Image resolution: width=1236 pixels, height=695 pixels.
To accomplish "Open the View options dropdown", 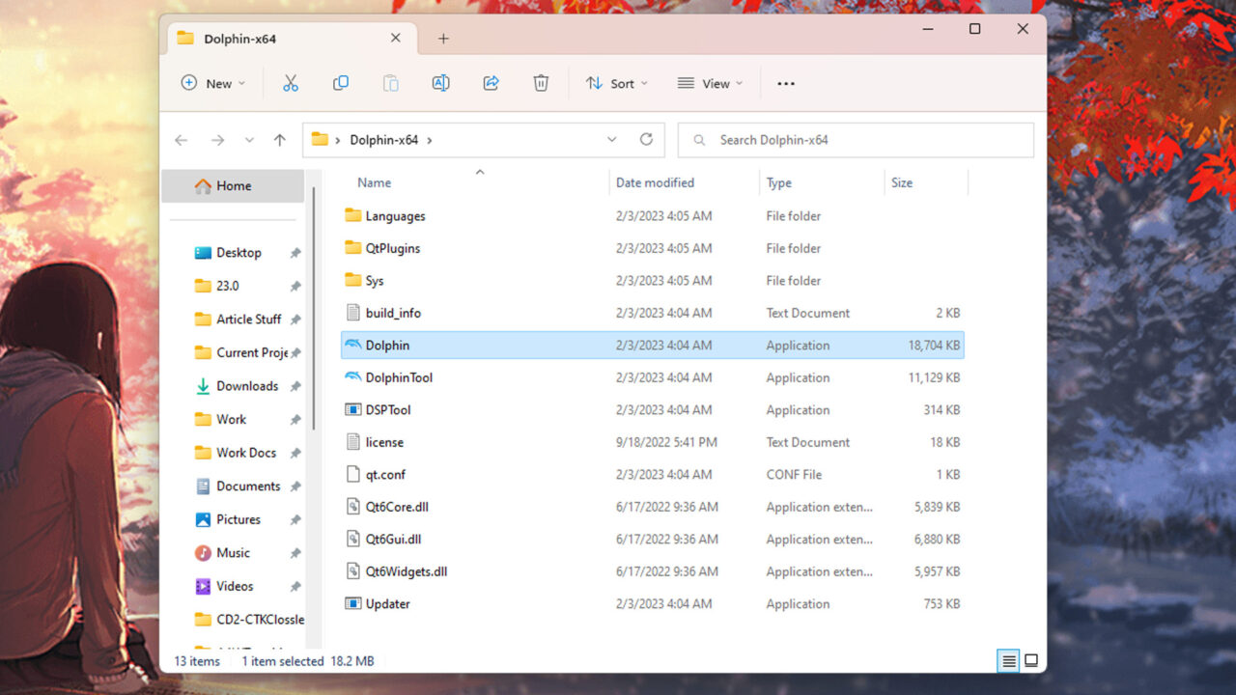I will (x=710, y=83).
